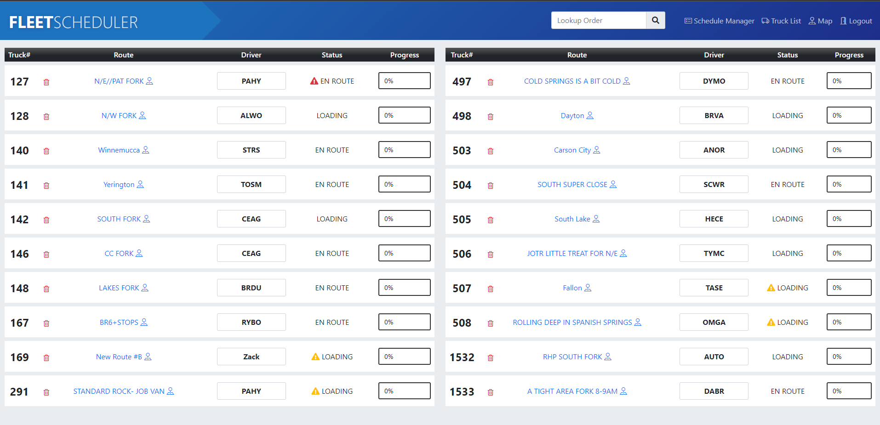Click the DYMO driver button for truck 497
The image size is (880, 425).
[x=714, y=80]
